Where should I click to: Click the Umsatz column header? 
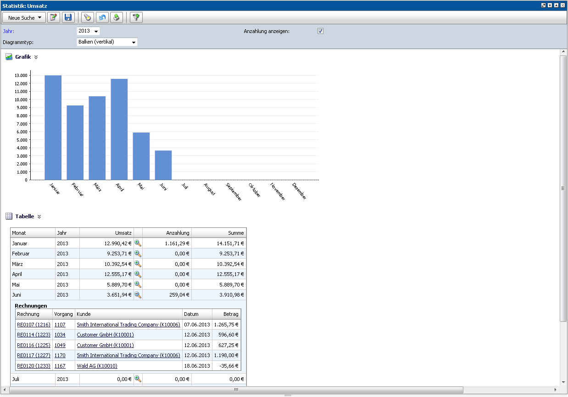tap(106, 233)
